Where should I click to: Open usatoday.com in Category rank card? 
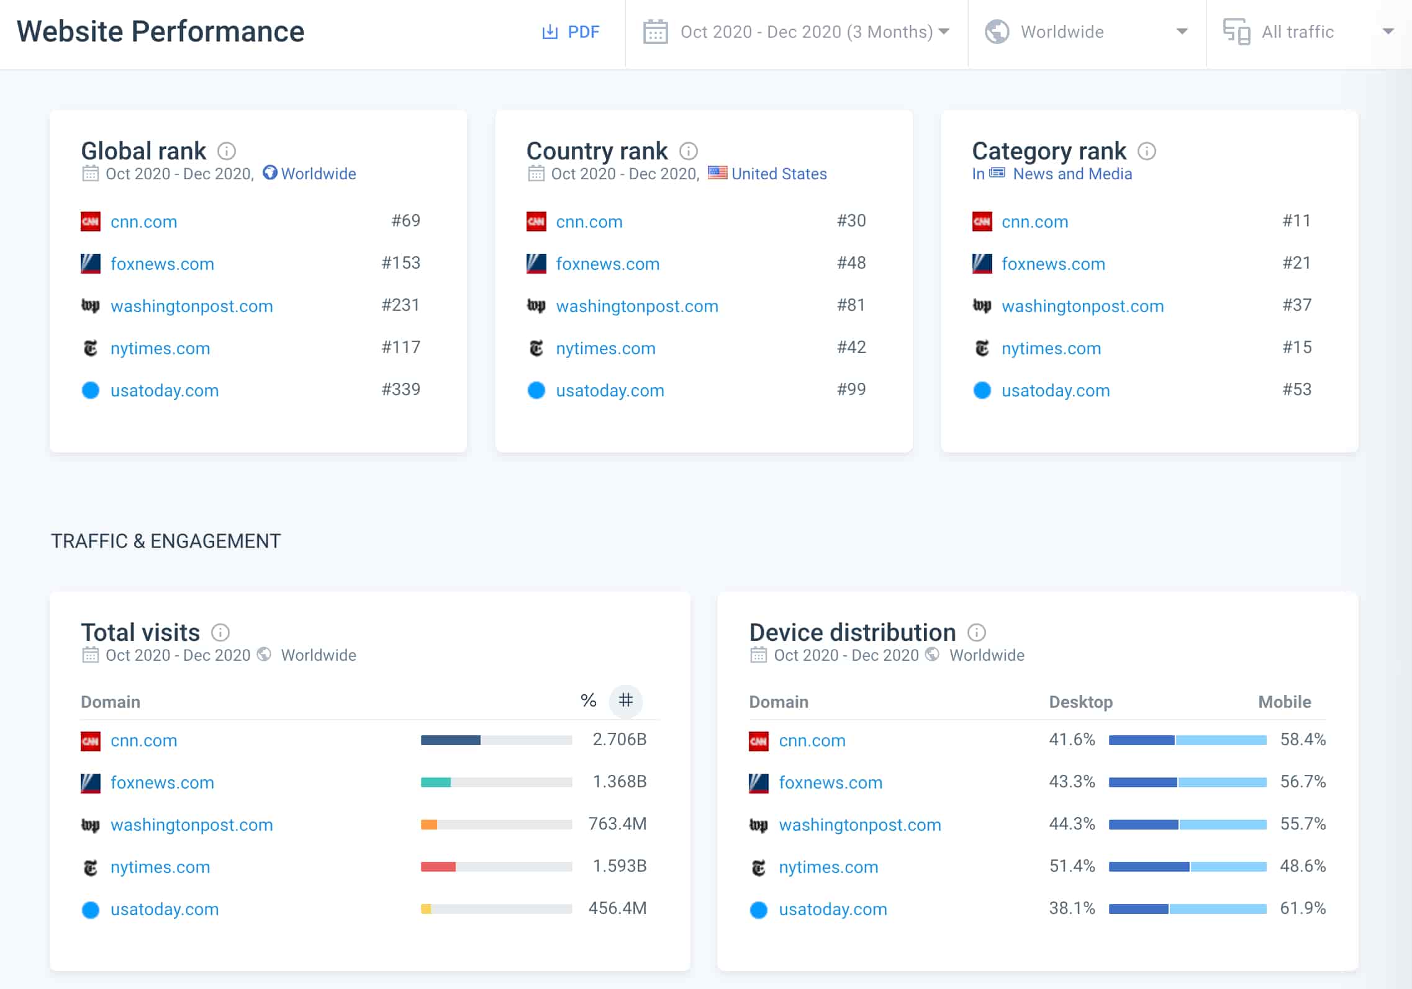(x=1056, y=390)
